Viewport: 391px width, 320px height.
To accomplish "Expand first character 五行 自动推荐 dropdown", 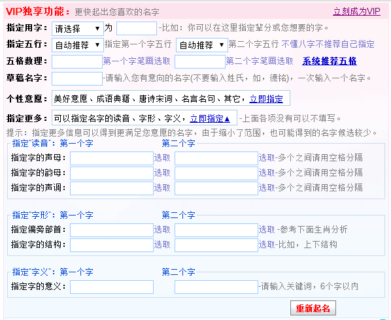I will point(78,45).
